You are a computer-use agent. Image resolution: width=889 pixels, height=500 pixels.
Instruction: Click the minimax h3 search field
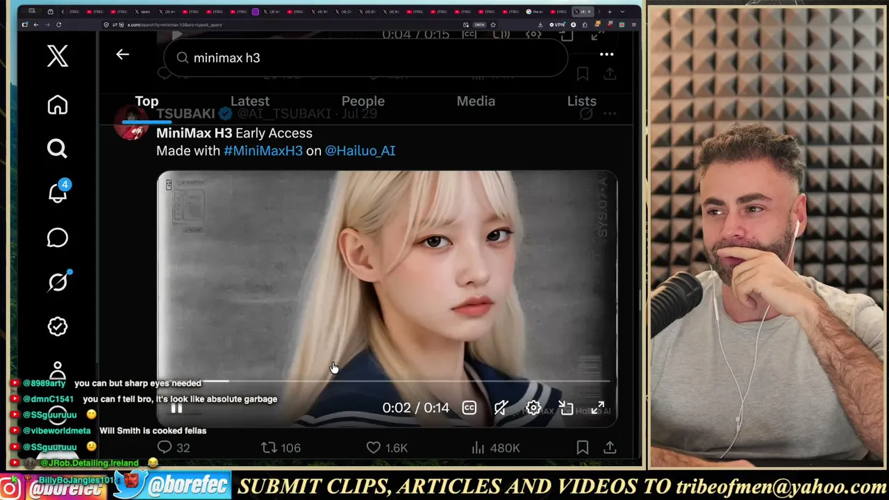coord(366,58)
